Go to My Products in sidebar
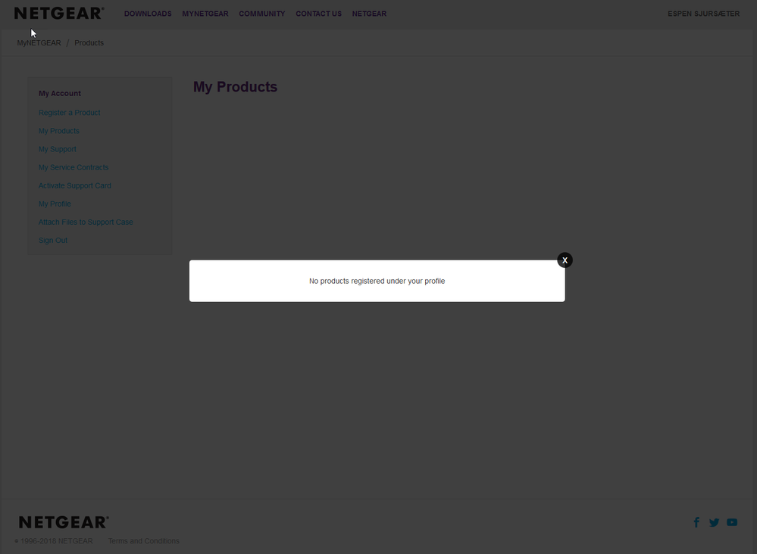This screenshot has height=554, width=757. tap(59, 131)
